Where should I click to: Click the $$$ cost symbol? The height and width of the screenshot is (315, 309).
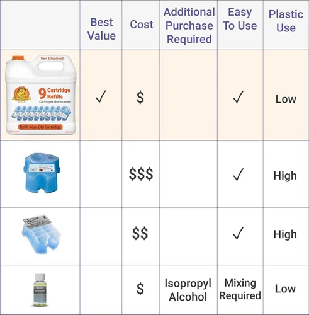(141, 174)
